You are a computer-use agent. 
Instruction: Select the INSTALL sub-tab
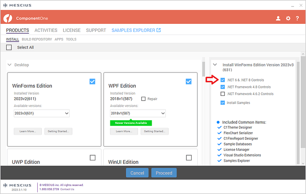[12, 39]
